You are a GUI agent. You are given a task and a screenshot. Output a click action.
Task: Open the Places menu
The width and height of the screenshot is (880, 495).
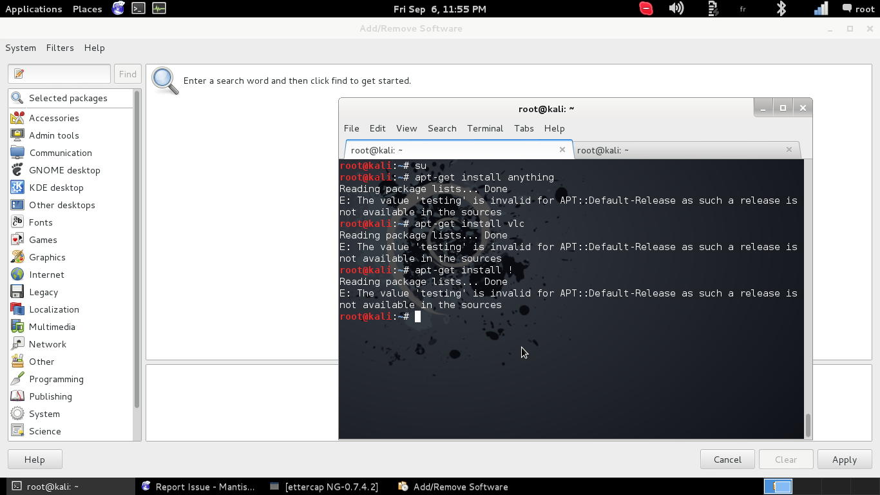(88, 9)
